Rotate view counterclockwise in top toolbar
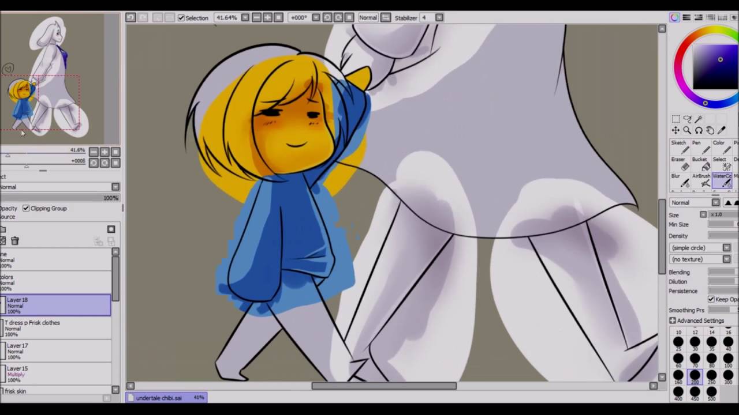This screenshot has height=415, width=739. click(327, 18)
